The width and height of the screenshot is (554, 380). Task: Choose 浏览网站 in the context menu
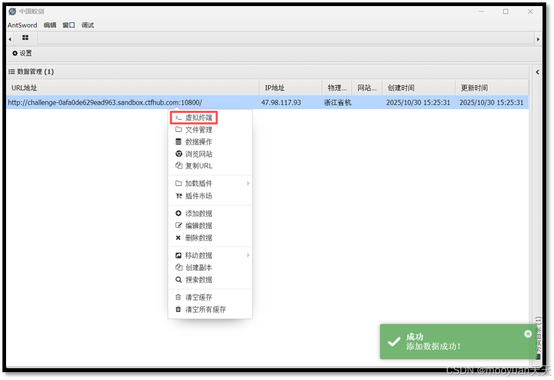click(x=199, y=154)
